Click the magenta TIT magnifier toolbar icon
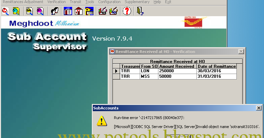 pyautogui.click(x=40, y=11)
